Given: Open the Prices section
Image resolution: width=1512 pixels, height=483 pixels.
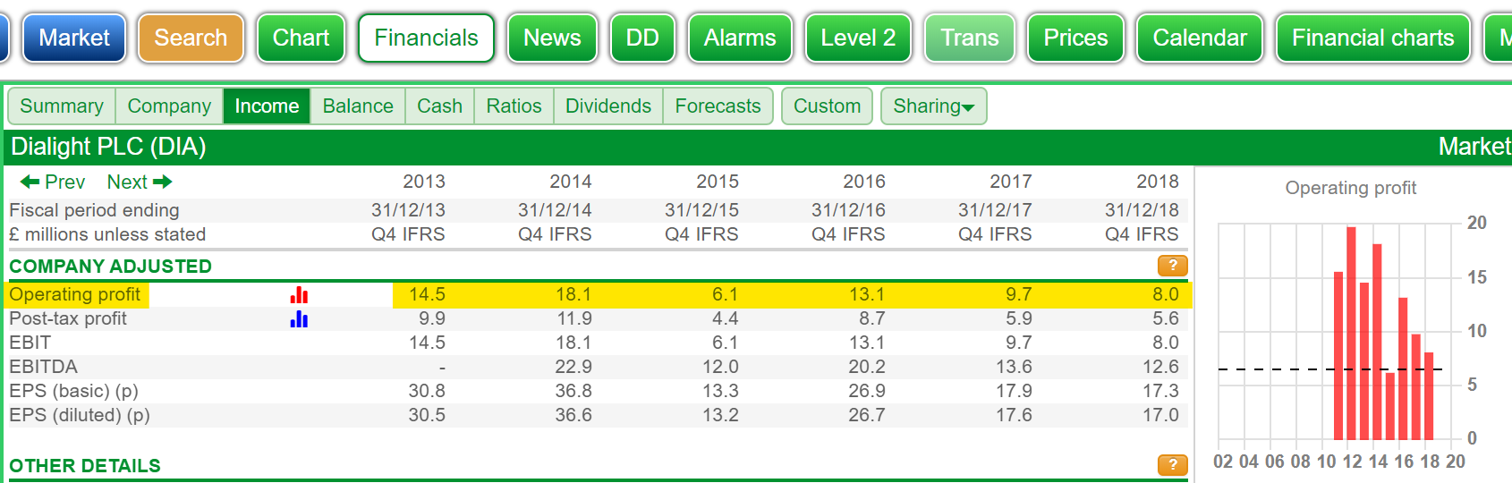Looking at the screenshot, I should (1075, 38).
